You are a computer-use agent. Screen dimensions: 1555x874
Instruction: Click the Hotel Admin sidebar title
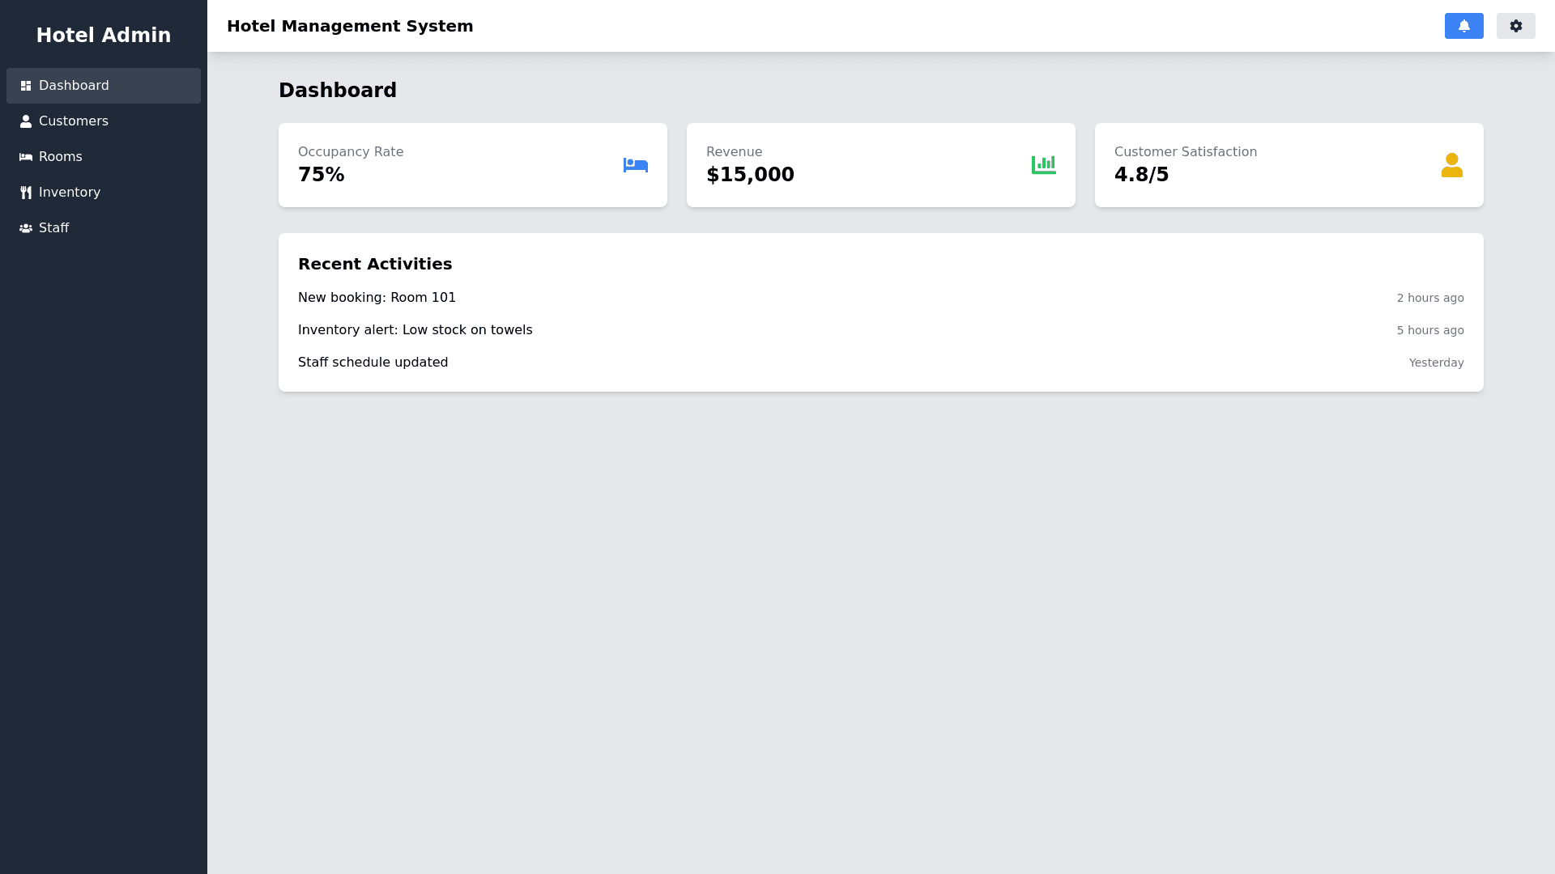click(104, 36)
